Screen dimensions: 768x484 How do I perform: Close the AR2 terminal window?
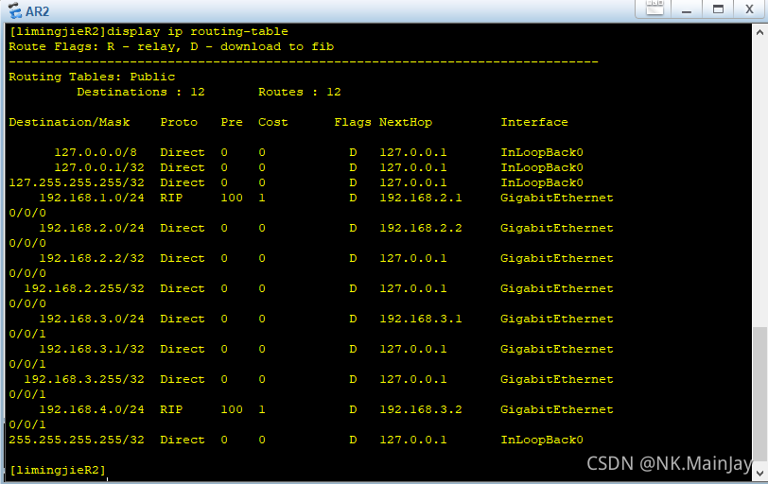[x=749, y=9]
